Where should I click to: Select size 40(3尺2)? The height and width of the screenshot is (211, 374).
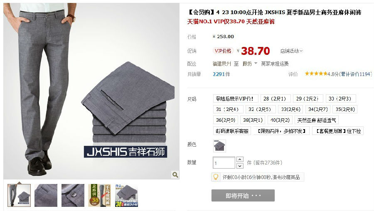280,120
